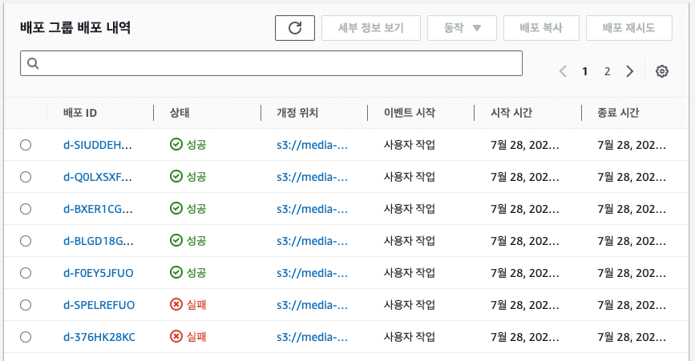Click failed status icon for d-376HK28KC row
The image size is (695, 361).
click(176, 336)
